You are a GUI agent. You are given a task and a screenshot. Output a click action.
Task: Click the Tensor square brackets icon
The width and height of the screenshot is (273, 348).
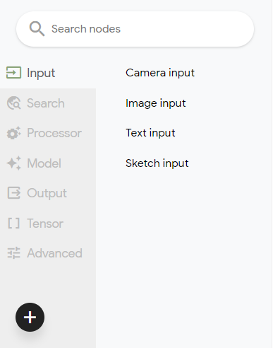point(13,224)
